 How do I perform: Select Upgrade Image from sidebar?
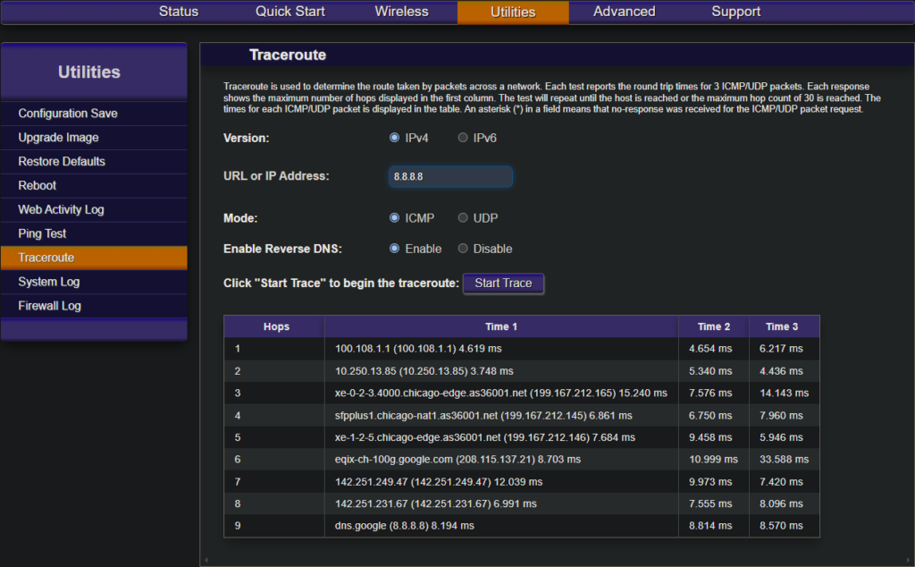pos(58,138)
